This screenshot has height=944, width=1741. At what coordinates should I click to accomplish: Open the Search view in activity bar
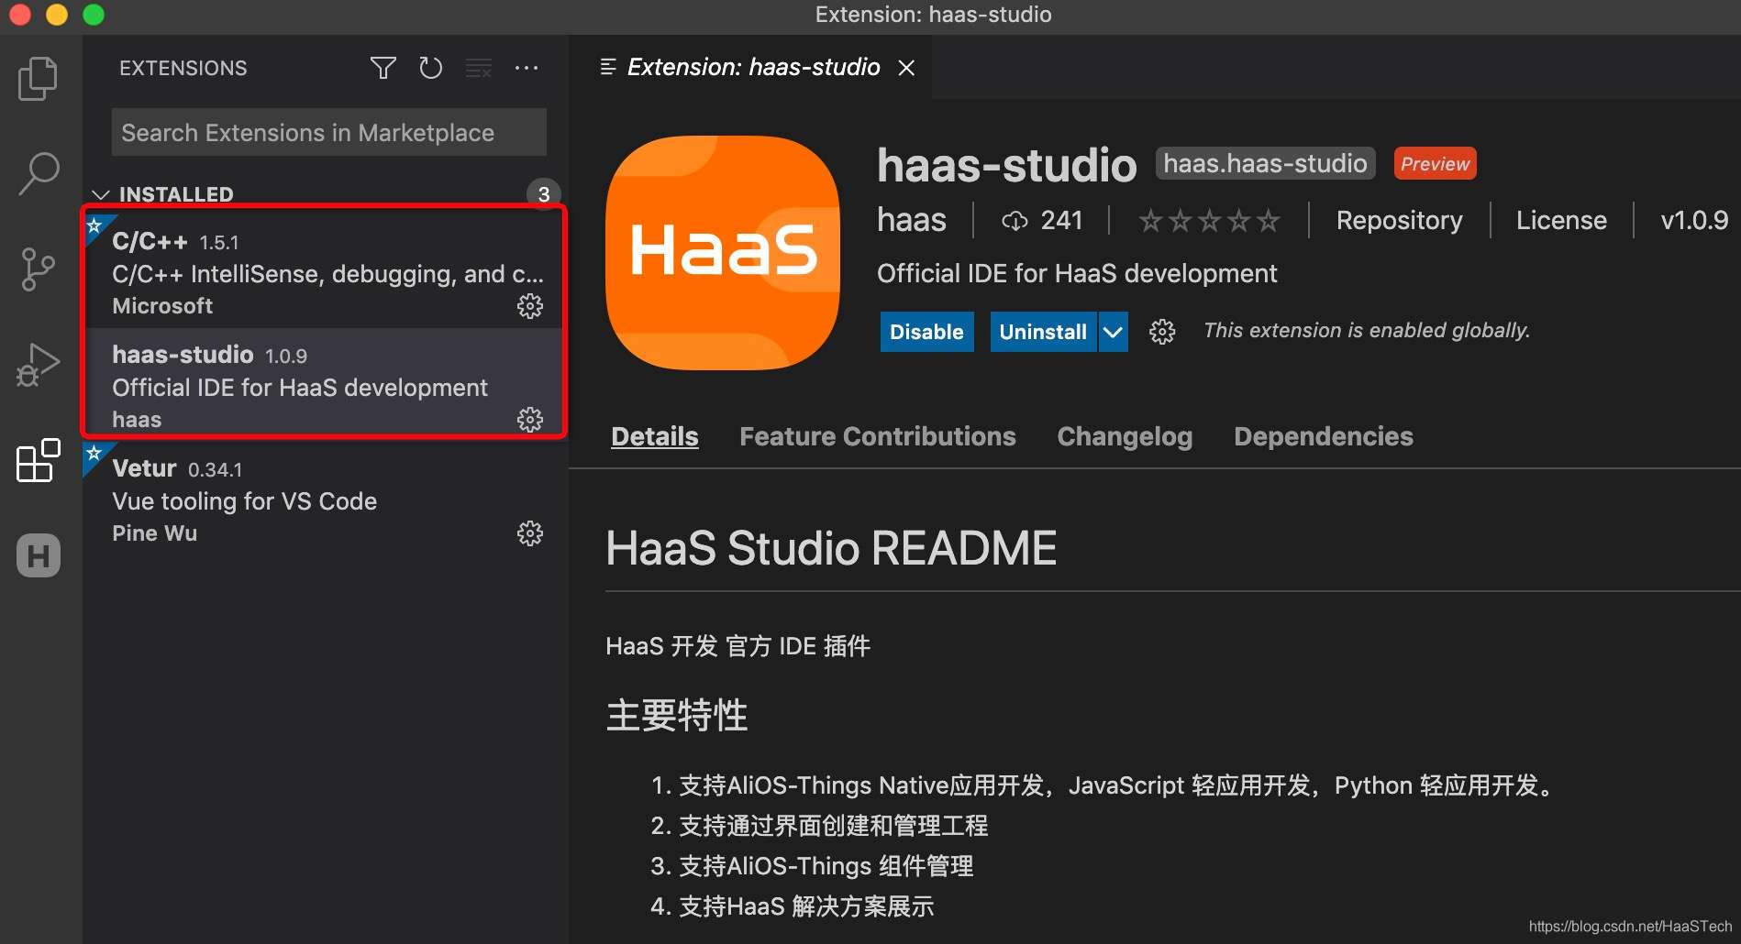(39, 173)
